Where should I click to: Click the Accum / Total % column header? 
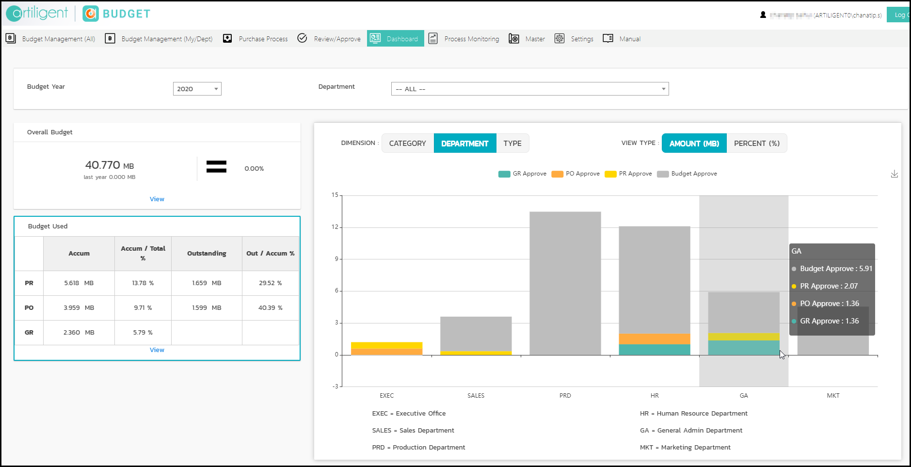click(143, 253)
